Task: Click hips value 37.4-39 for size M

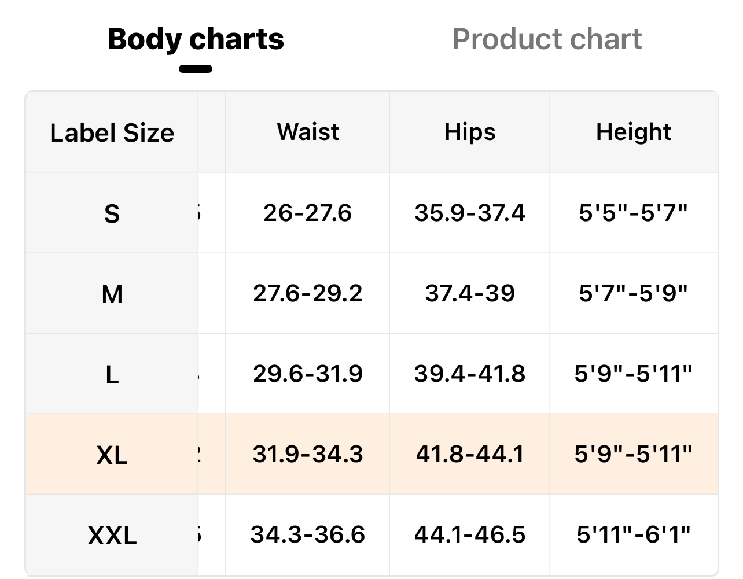Action: tap(470, 293)
